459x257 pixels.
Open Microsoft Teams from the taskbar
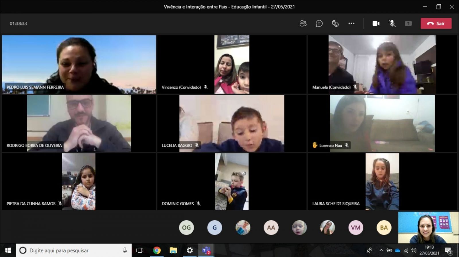click(206, 250)
